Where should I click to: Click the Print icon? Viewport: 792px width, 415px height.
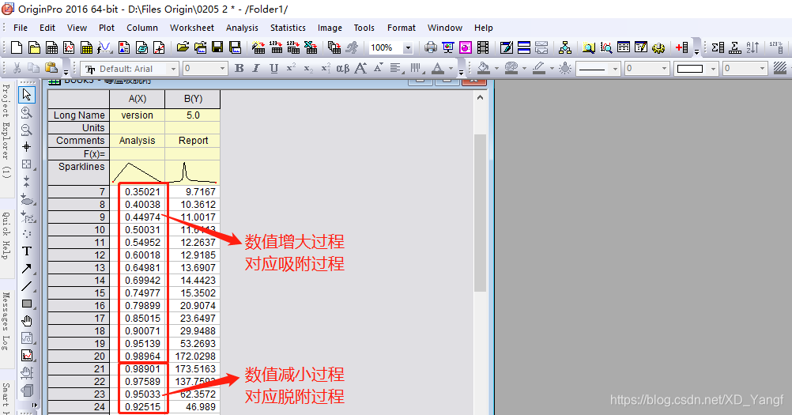click(x=430, y=47)
